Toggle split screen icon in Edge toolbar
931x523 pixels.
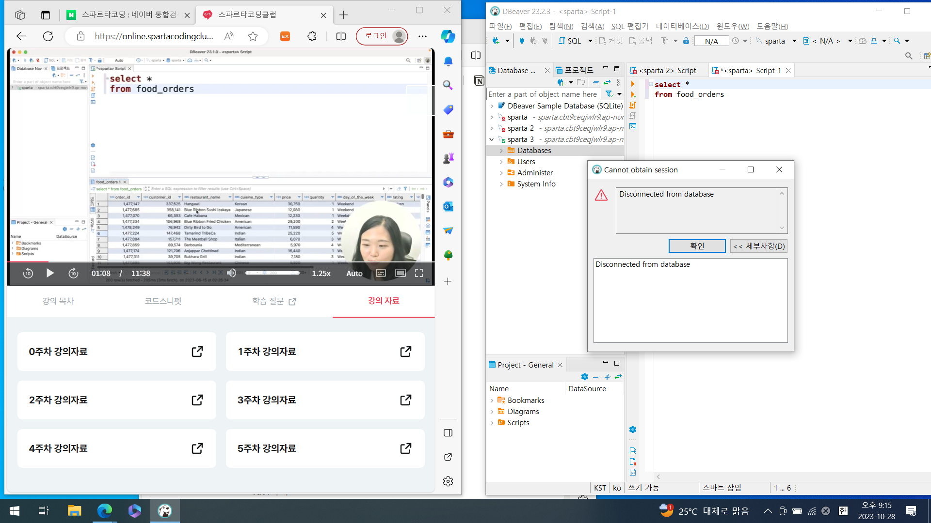coord(341,36)
